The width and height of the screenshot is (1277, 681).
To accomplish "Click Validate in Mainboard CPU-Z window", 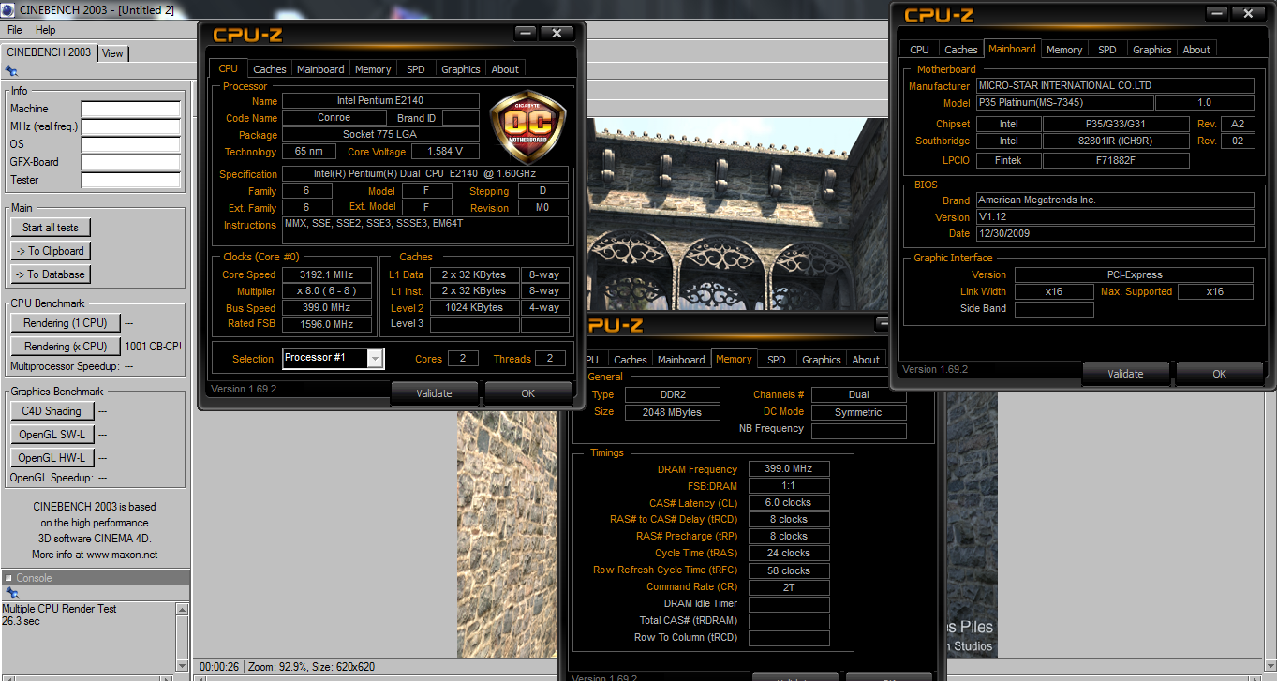I will [1125, 374].
